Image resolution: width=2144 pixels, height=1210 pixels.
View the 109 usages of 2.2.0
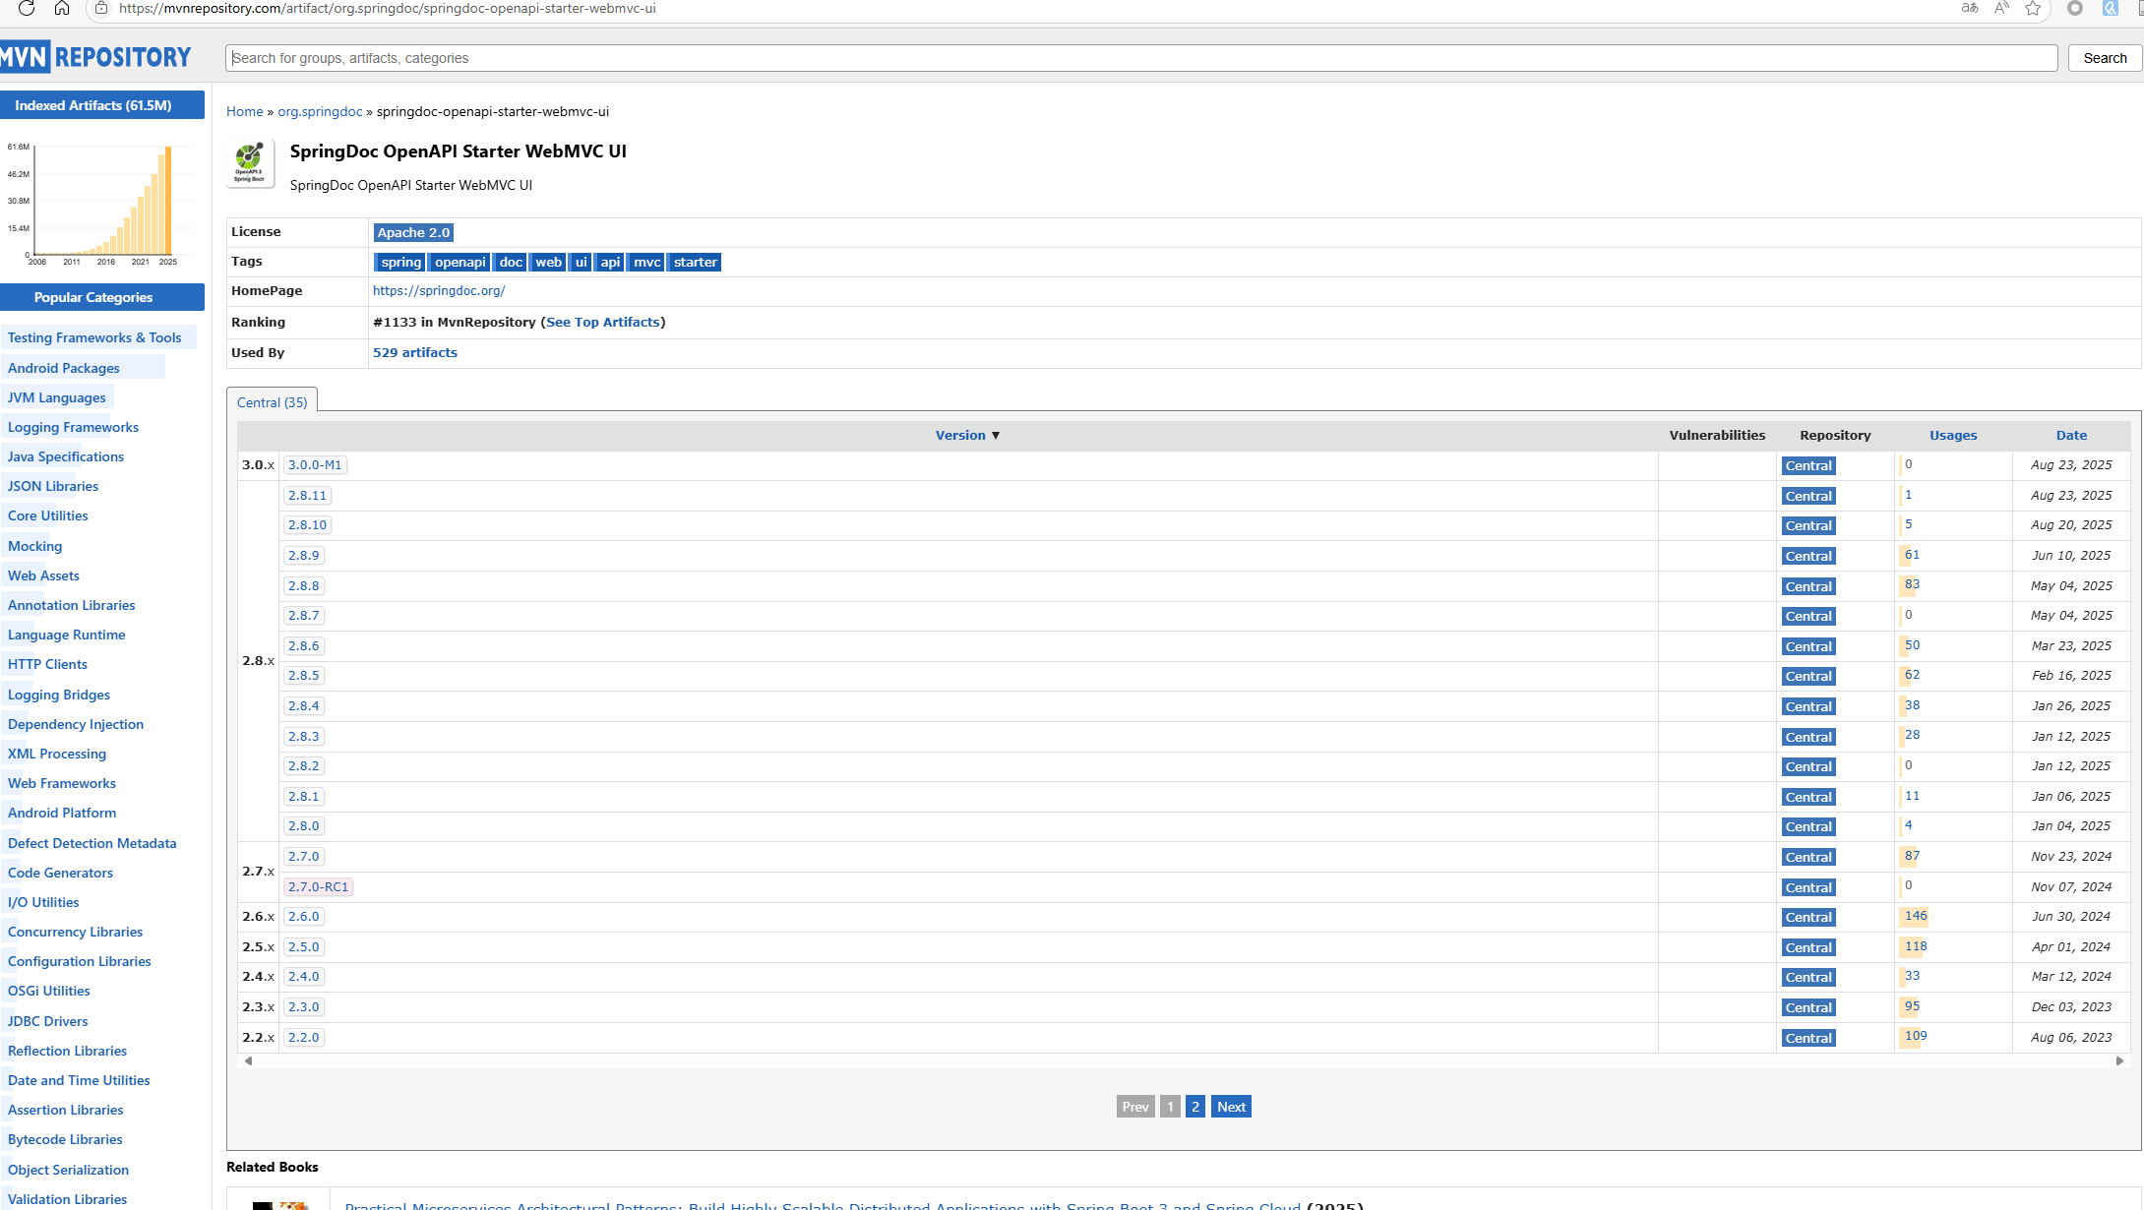pos(1916,1036)
